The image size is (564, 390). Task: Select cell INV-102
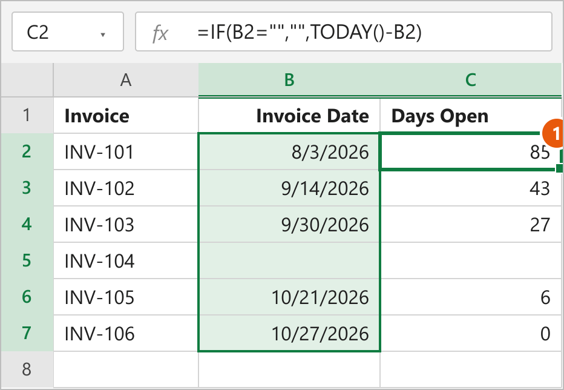coord(126,188)
